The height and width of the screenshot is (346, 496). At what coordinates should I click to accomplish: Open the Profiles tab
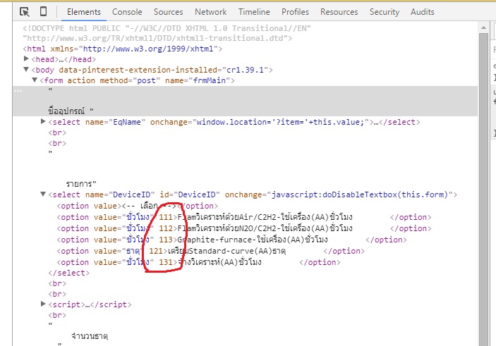[x=295, y=12]
